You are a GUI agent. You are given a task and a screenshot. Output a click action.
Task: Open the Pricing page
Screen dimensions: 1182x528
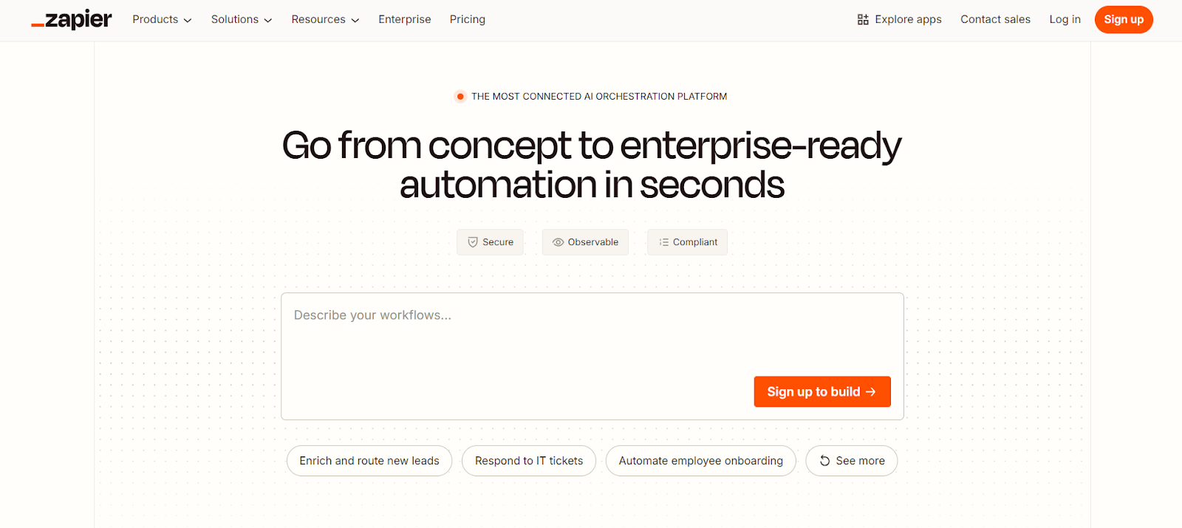pos(467,19)
